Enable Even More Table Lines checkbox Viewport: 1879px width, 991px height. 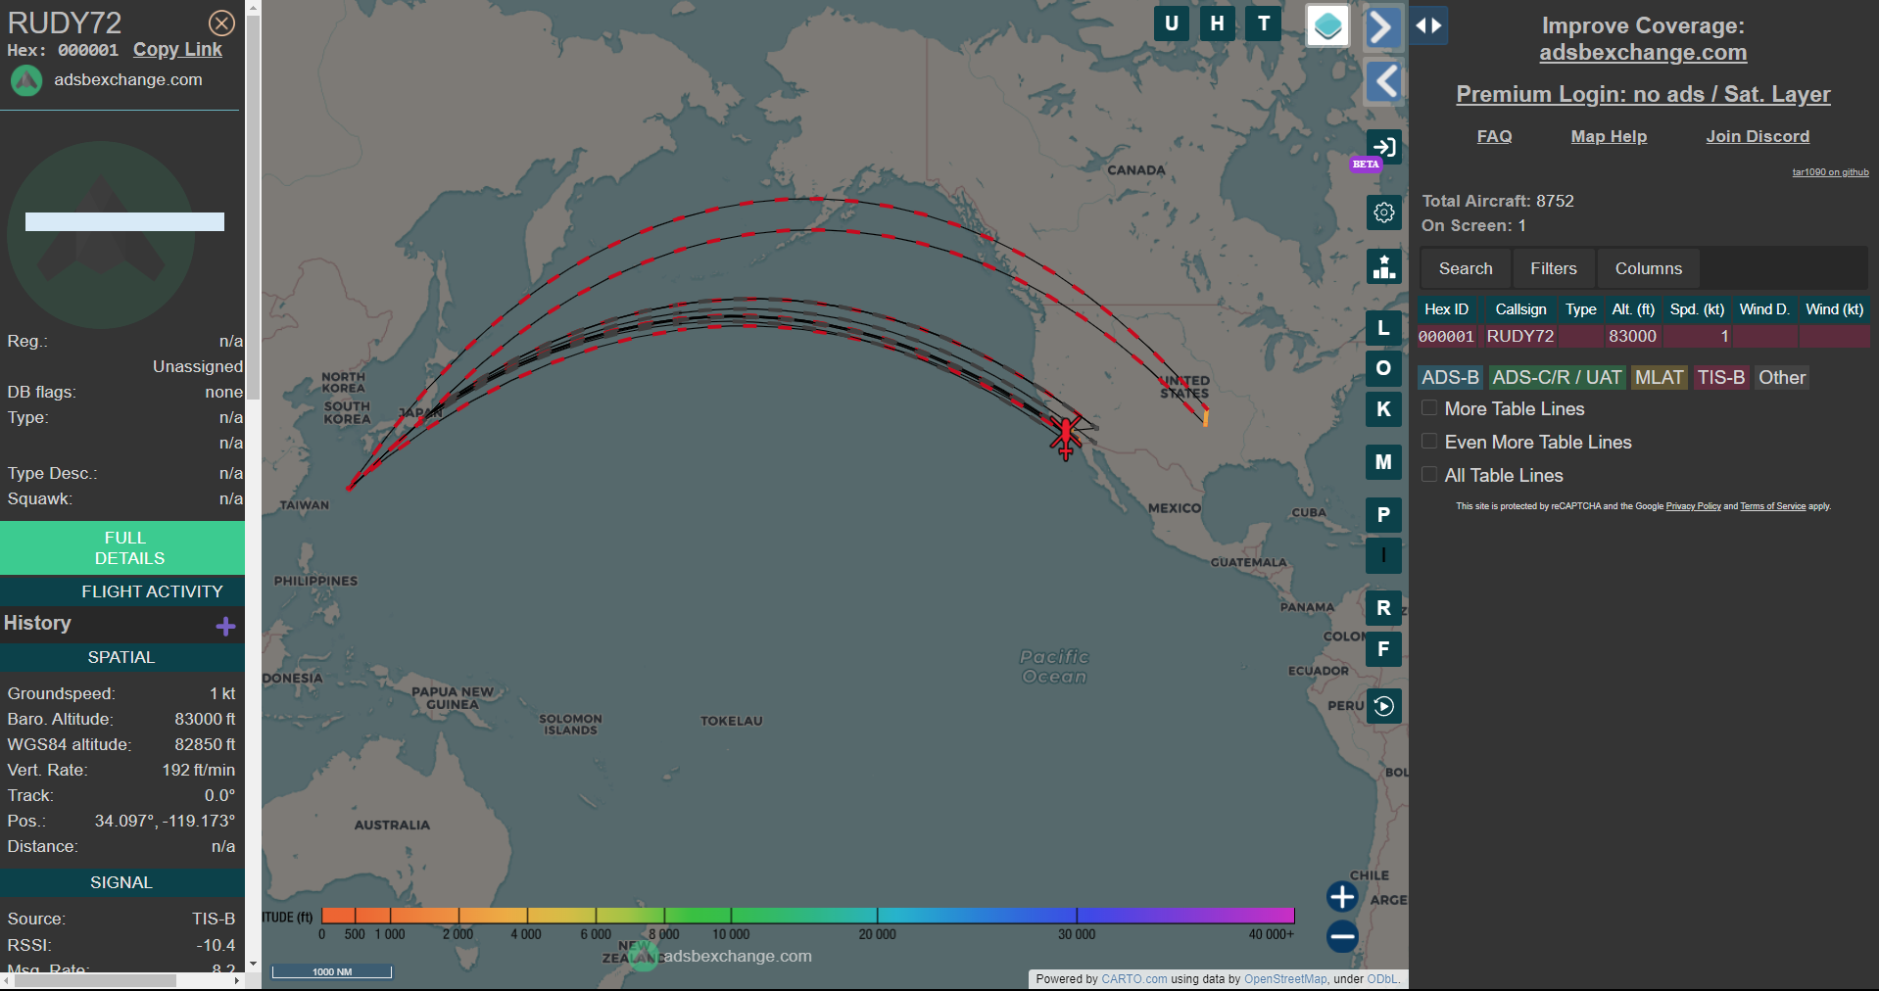[x=1429, y=442]
